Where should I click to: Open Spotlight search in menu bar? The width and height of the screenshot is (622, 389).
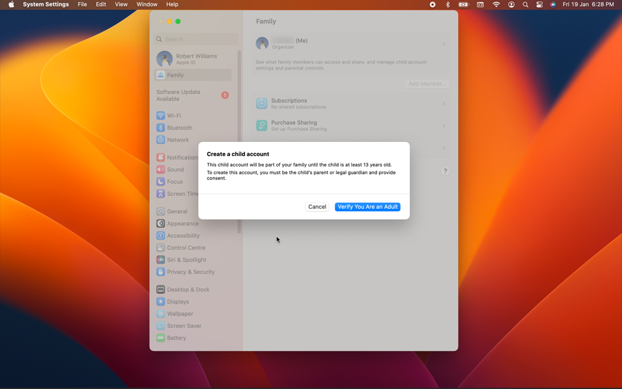coord(525,4)
